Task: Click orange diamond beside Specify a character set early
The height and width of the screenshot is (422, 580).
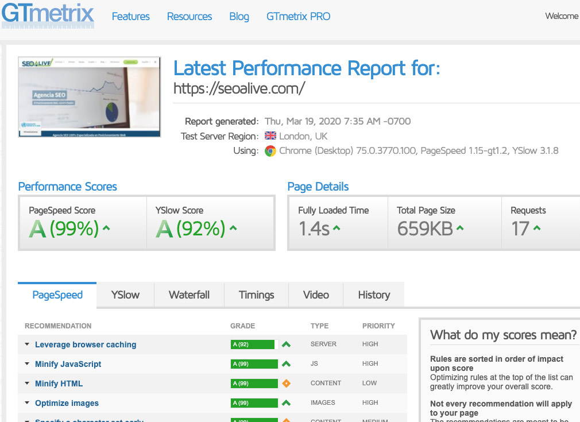Action: [285, 420]
